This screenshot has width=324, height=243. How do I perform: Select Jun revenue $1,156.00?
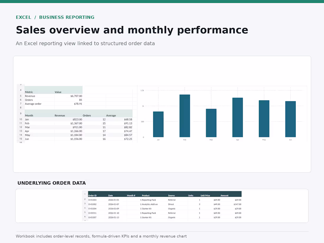[68, 139]
